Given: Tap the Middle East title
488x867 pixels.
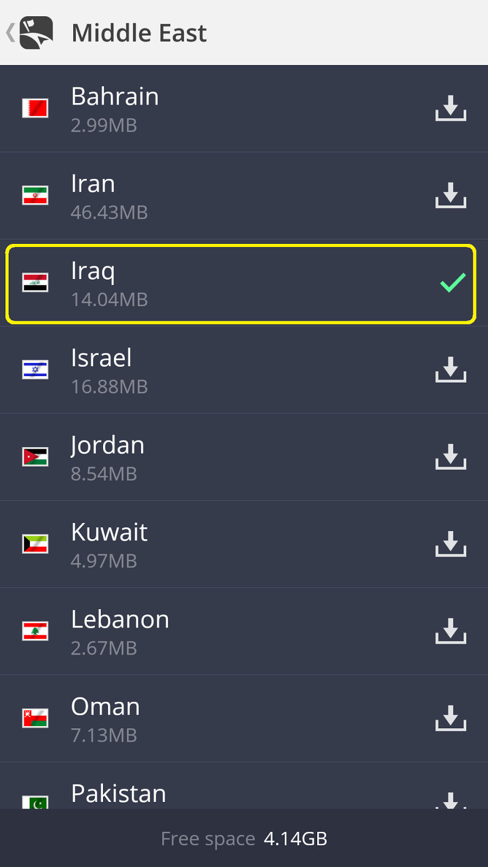Looking at the screenshot, I should point(139,33).
